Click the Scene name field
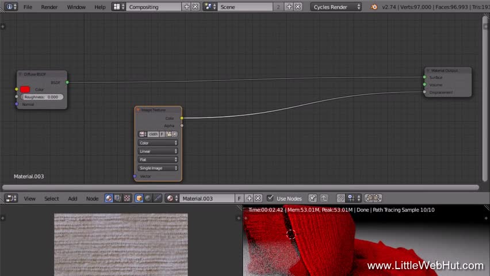The height and width of the screenshot is (276, 490). tap(246, 6)
